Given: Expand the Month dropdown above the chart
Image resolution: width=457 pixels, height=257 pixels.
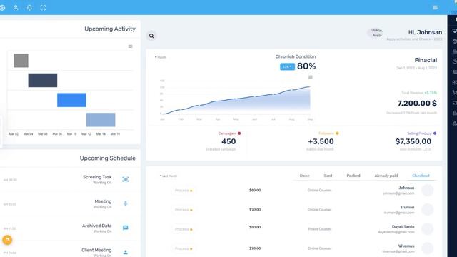Looking at the screenshot, I should click(x=160, y=57).
